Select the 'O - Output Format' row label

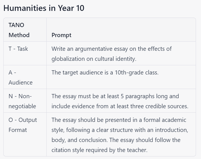(x=23, y=125)
